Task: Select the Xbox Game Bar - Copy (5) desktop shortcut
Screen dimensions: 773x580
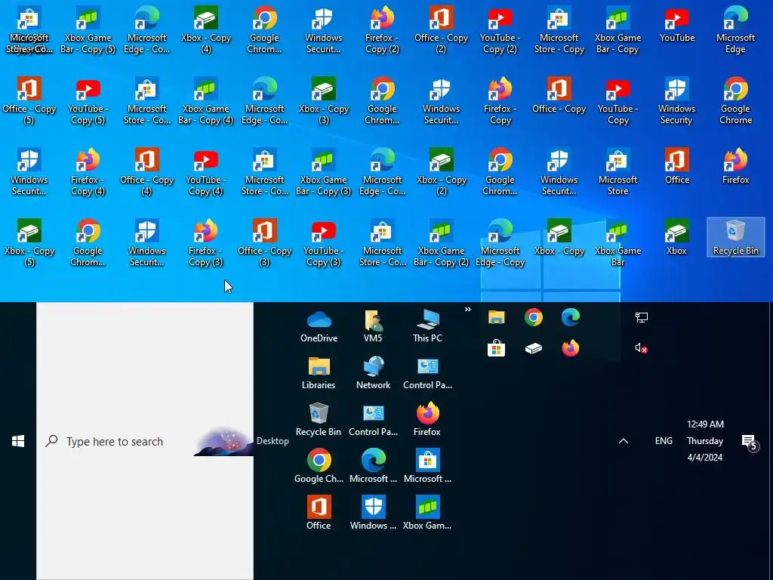Action: (x=88, y=30)
